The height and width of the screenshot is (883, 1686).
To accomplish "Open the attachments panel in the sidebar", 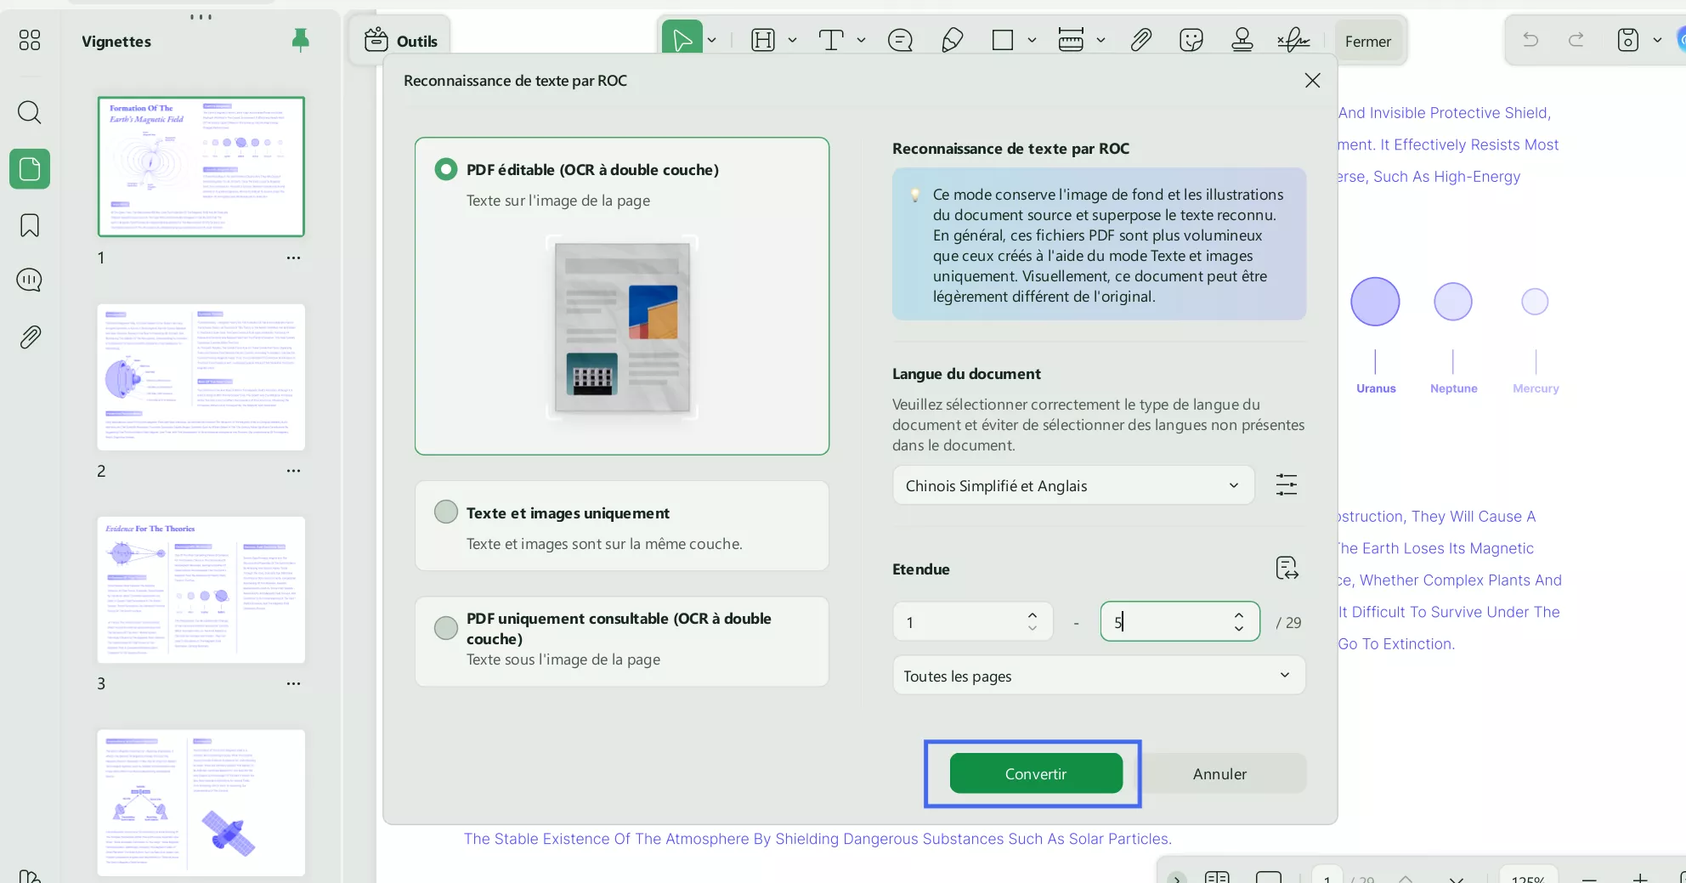I will [30, 337].
